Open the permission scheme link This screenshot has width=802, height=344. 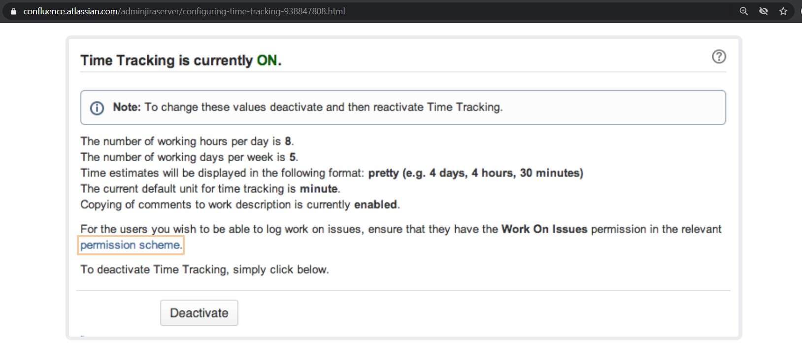130,245
